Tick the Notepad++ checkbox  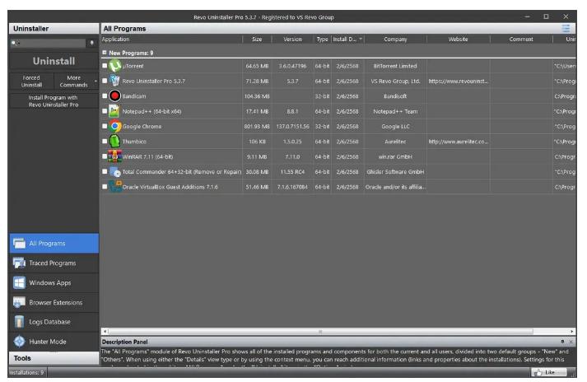pyautogui.click(x=105, y=111)
